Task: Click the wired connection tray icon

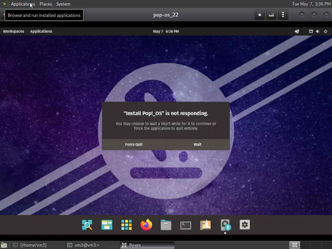Action: coord(311,31)
